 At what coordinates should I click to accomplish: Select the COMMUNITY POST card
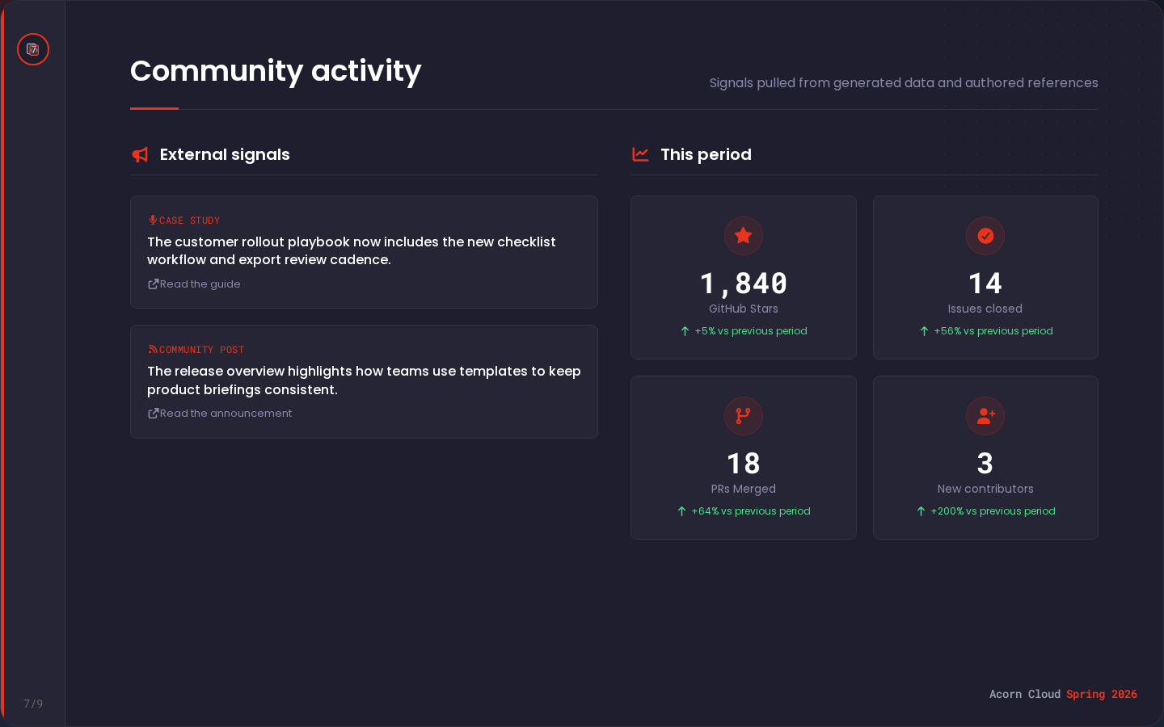click(x=364, y=381)
